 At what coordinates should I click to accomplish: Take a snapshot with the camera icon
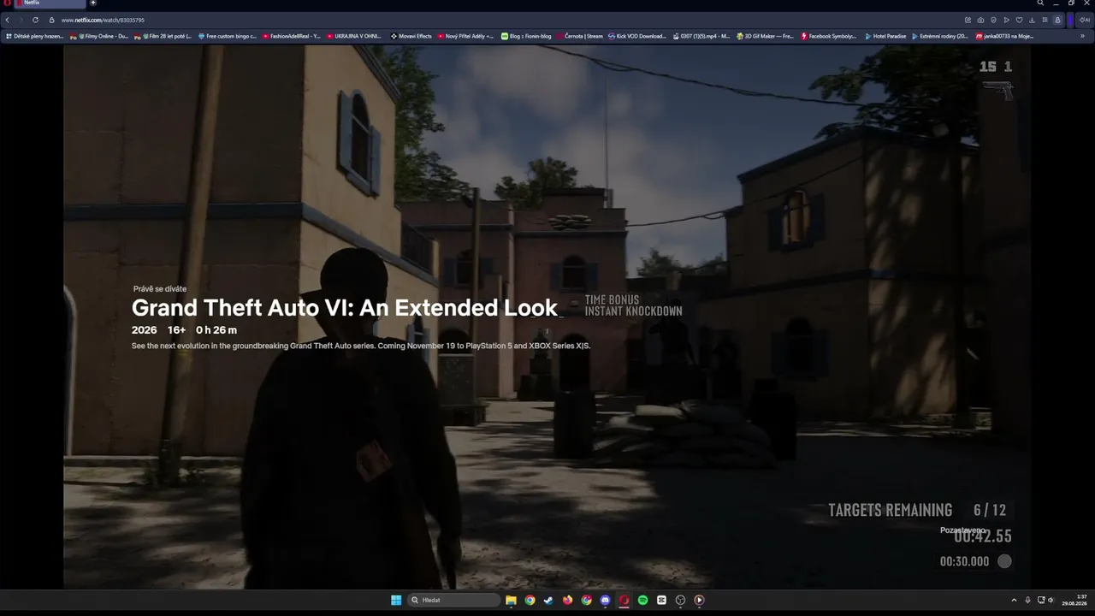tap(980, 20)
